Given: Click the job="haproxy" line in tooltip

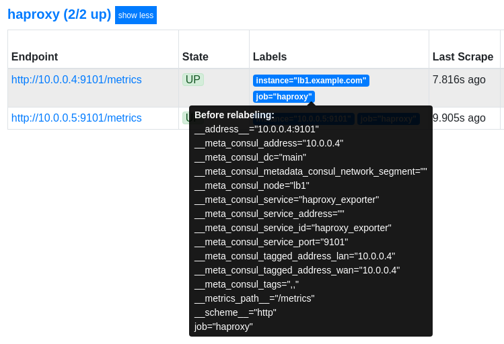Looking at the screenshot, I should 223,327.
